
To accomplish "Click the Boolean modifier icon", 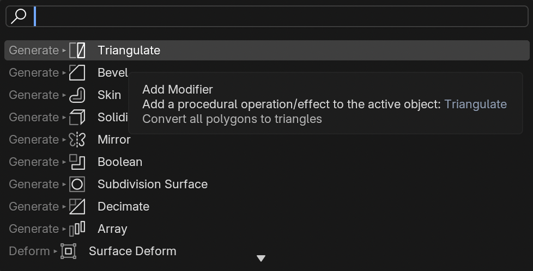I will pyautogui.click(x=77, y=162).
